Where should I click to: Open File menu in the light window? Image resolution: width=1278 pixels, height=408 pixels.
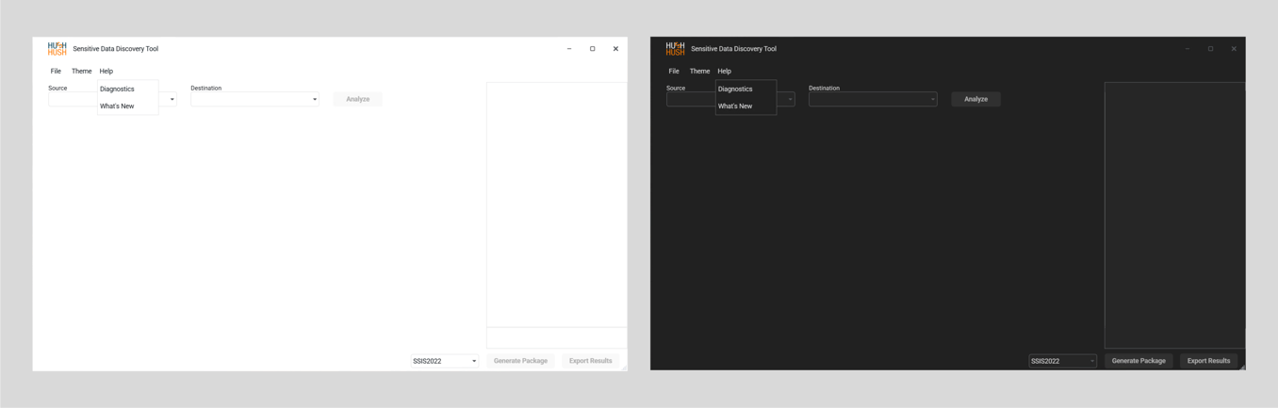click(56, 72)
